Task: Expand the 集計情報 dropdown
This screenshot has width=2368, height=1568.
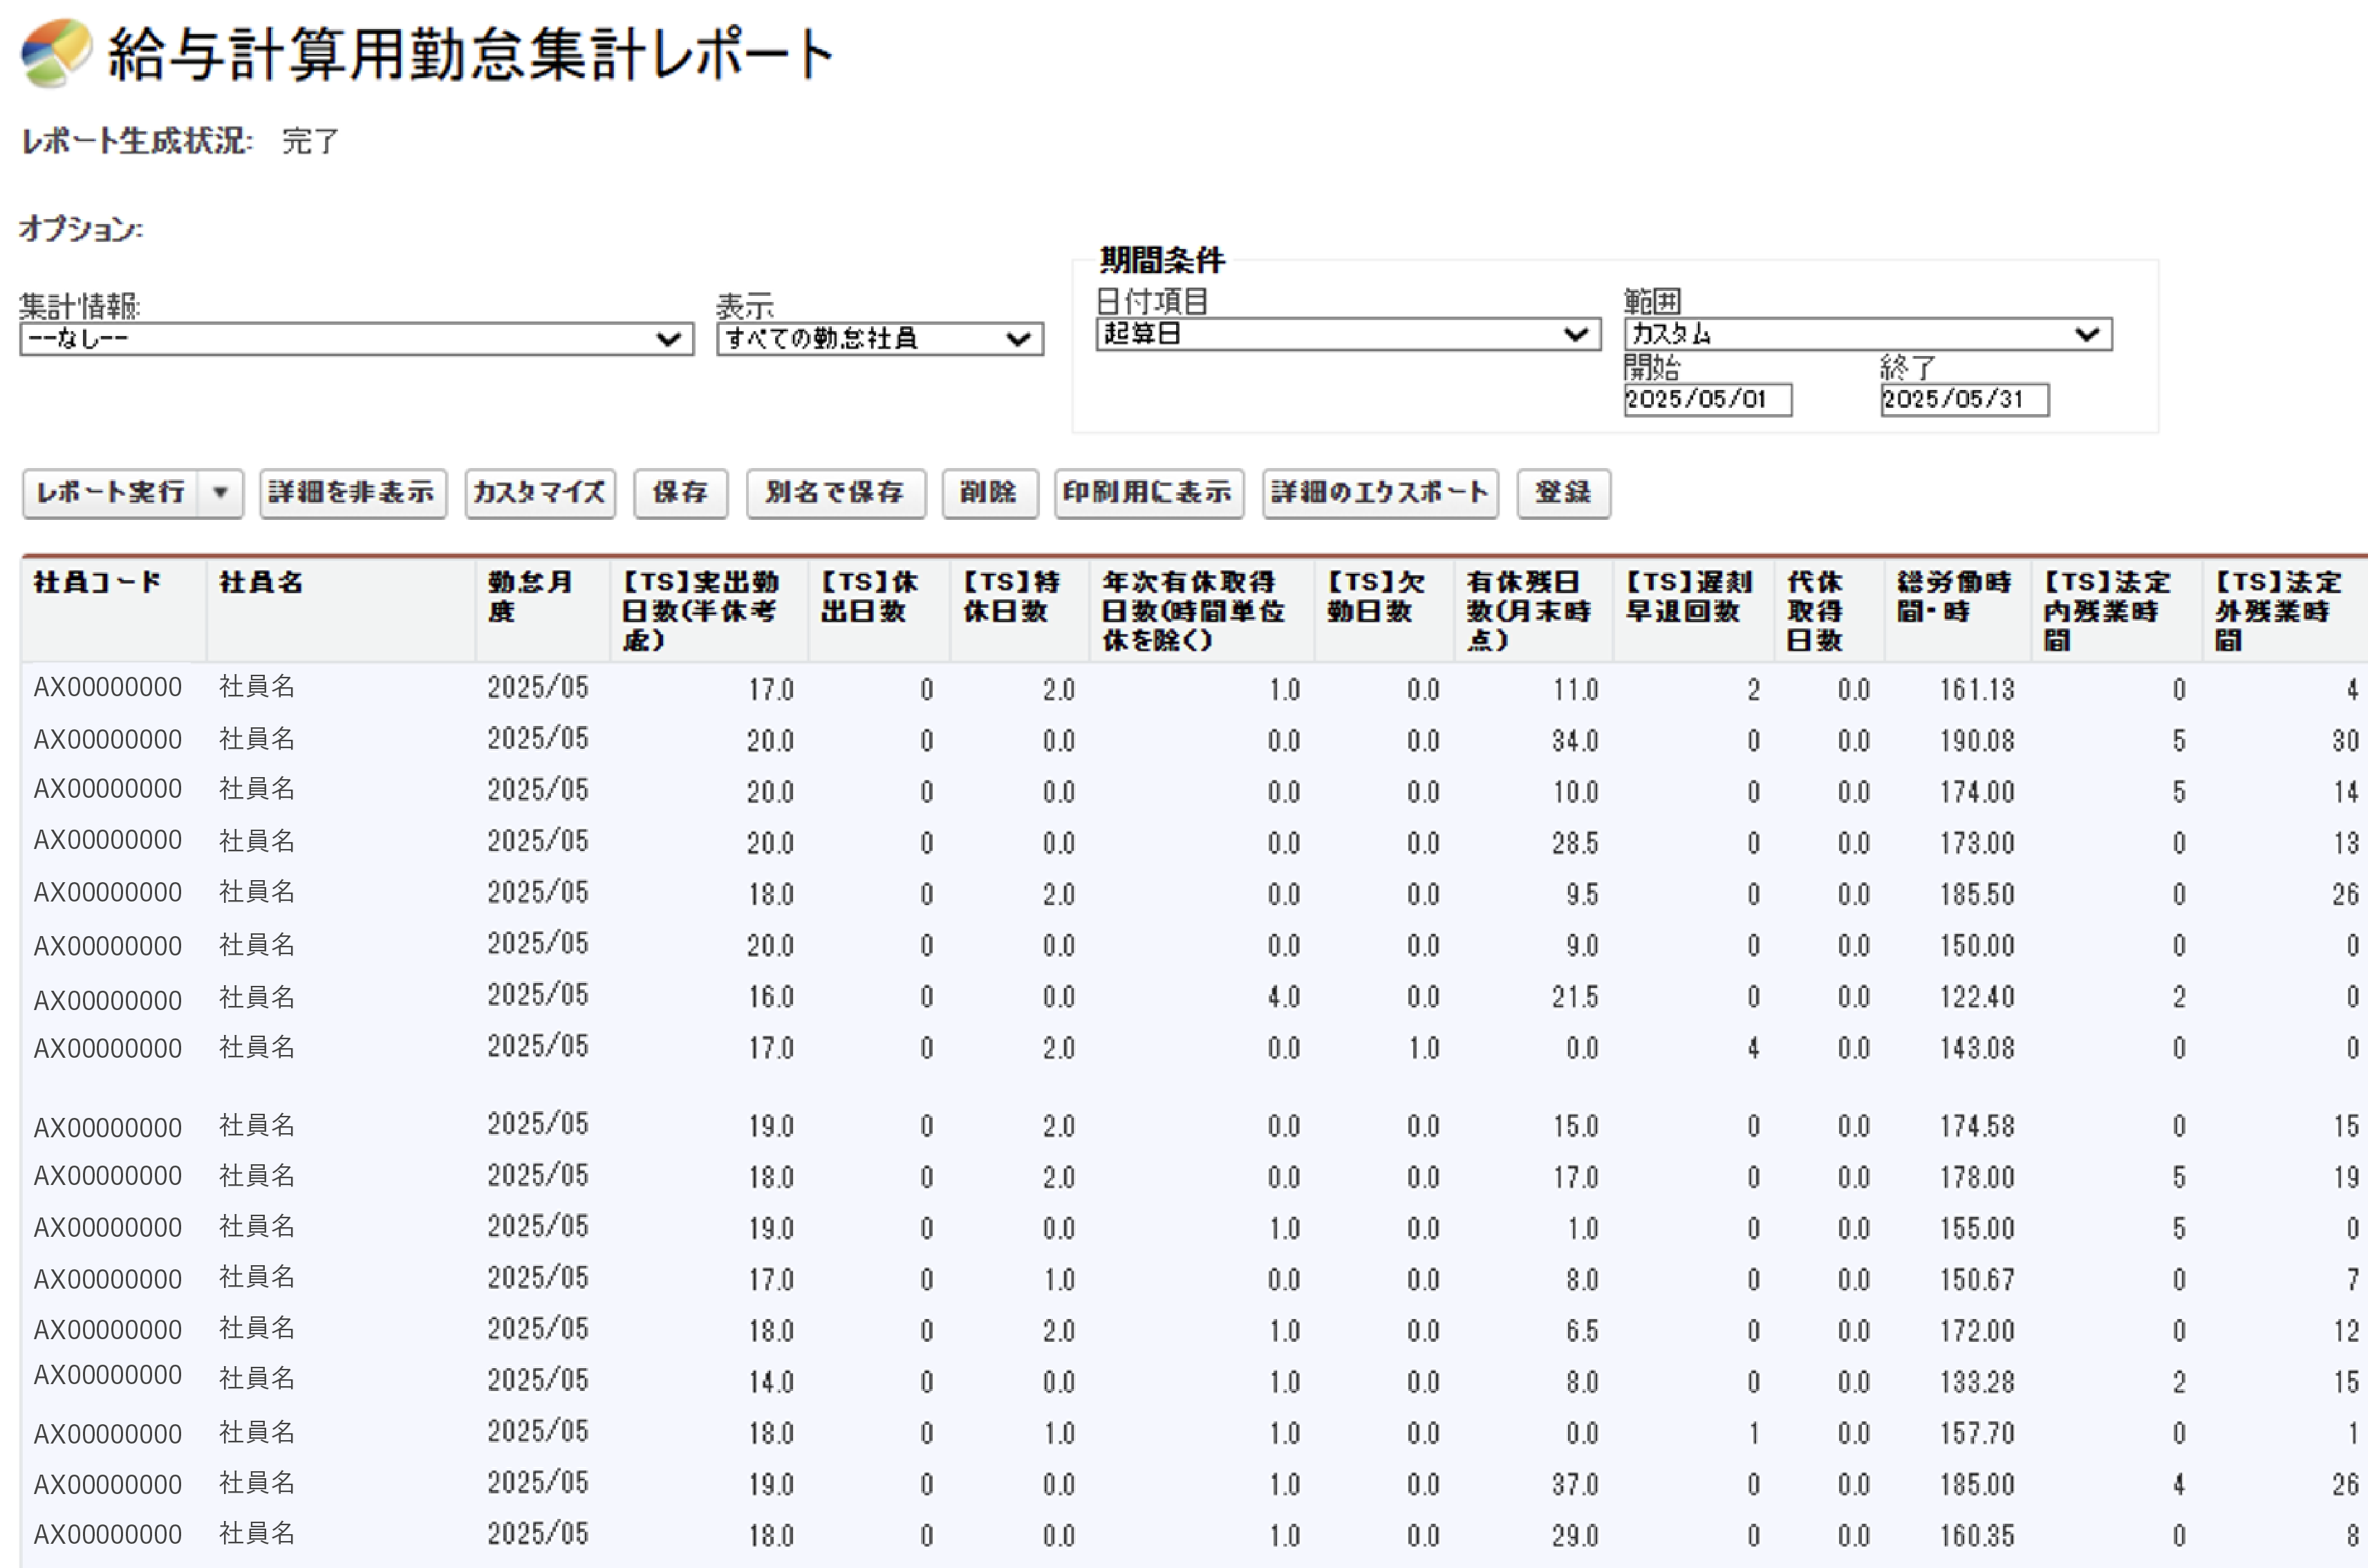Action: point(356,339)
